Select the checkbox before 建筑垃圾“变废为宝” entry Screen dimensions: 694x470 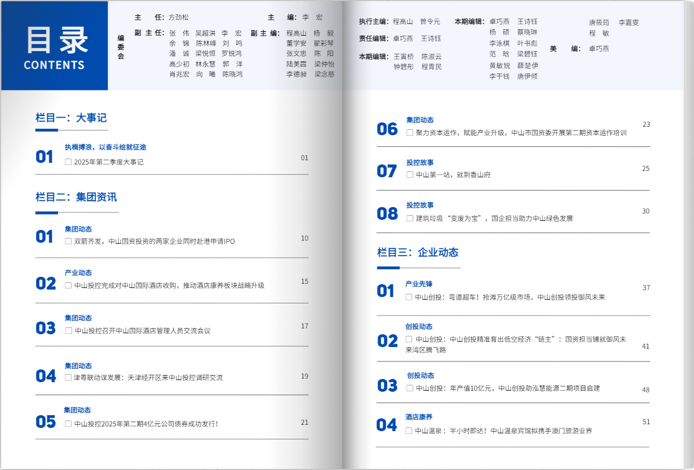(410, 218)
